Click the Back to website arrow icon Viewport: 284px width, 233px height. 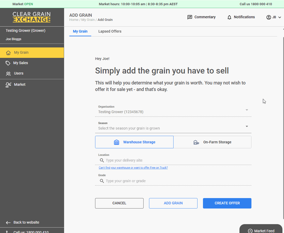8,223
